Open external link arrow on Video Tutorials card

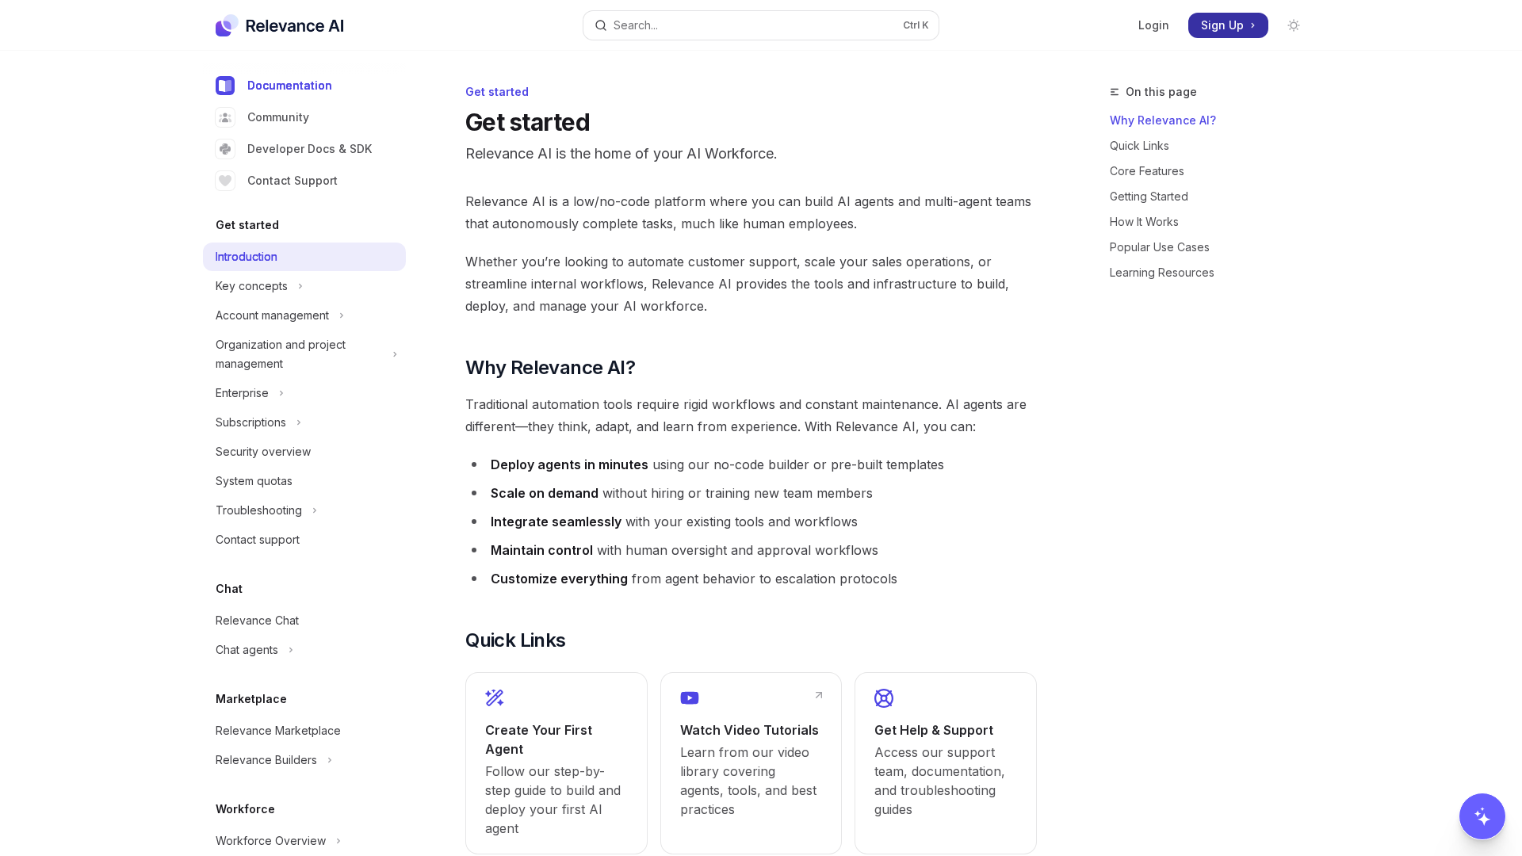tap(818, 695)
